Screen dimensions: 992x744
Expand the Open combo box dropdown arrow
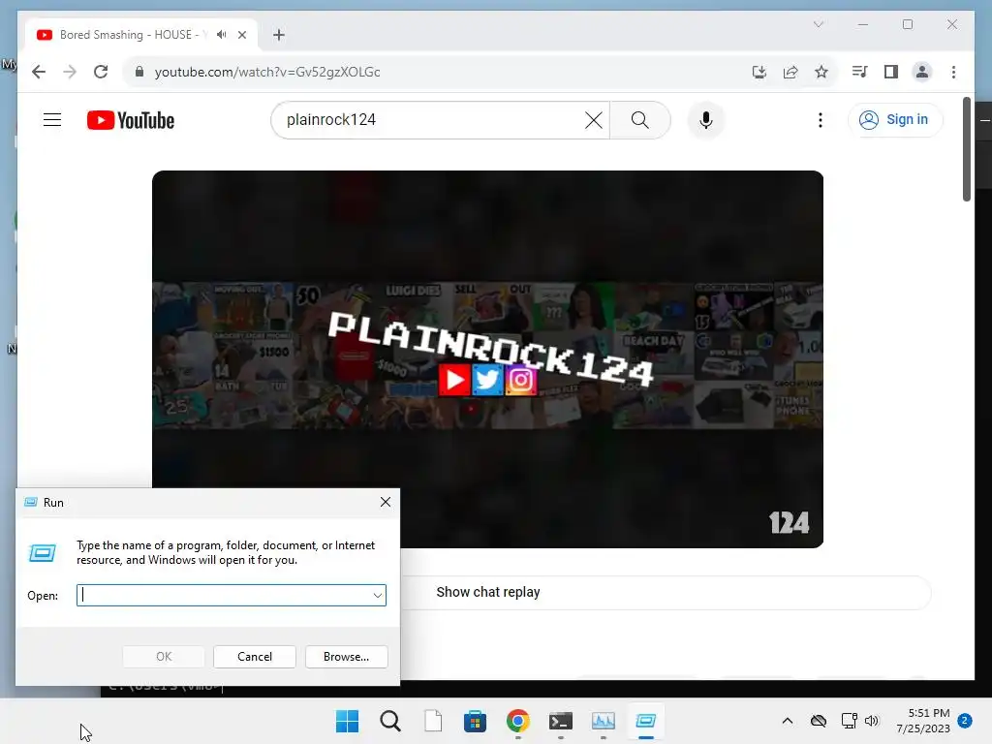[x=377, y=596]
